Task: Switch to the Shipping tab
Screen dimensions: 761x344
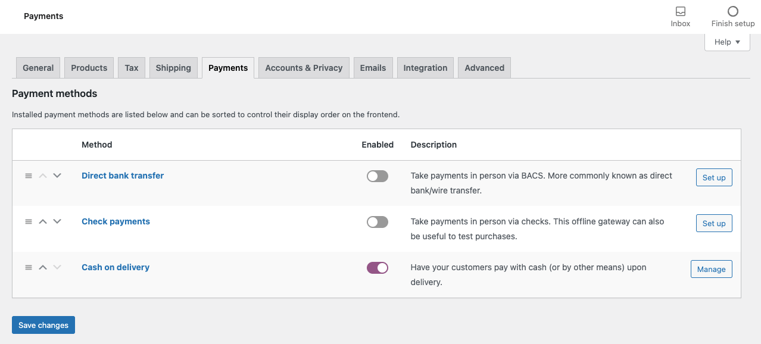Action: (x=173, y=68)
